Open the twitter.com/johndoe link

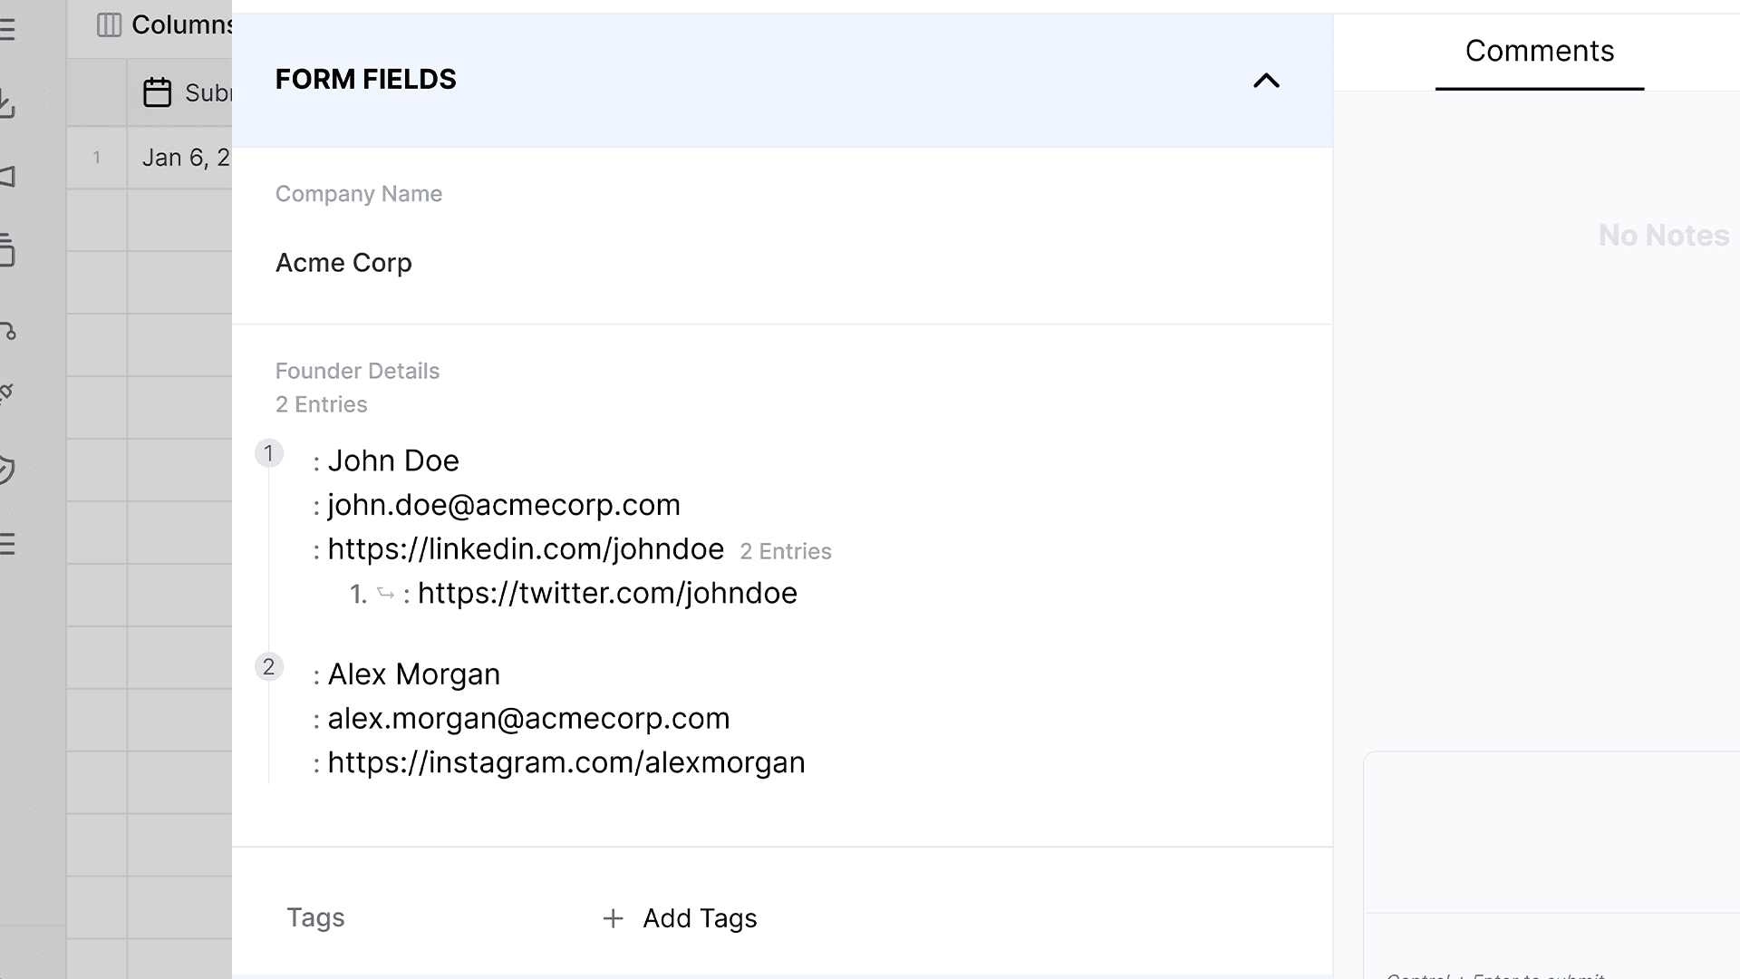607,593
